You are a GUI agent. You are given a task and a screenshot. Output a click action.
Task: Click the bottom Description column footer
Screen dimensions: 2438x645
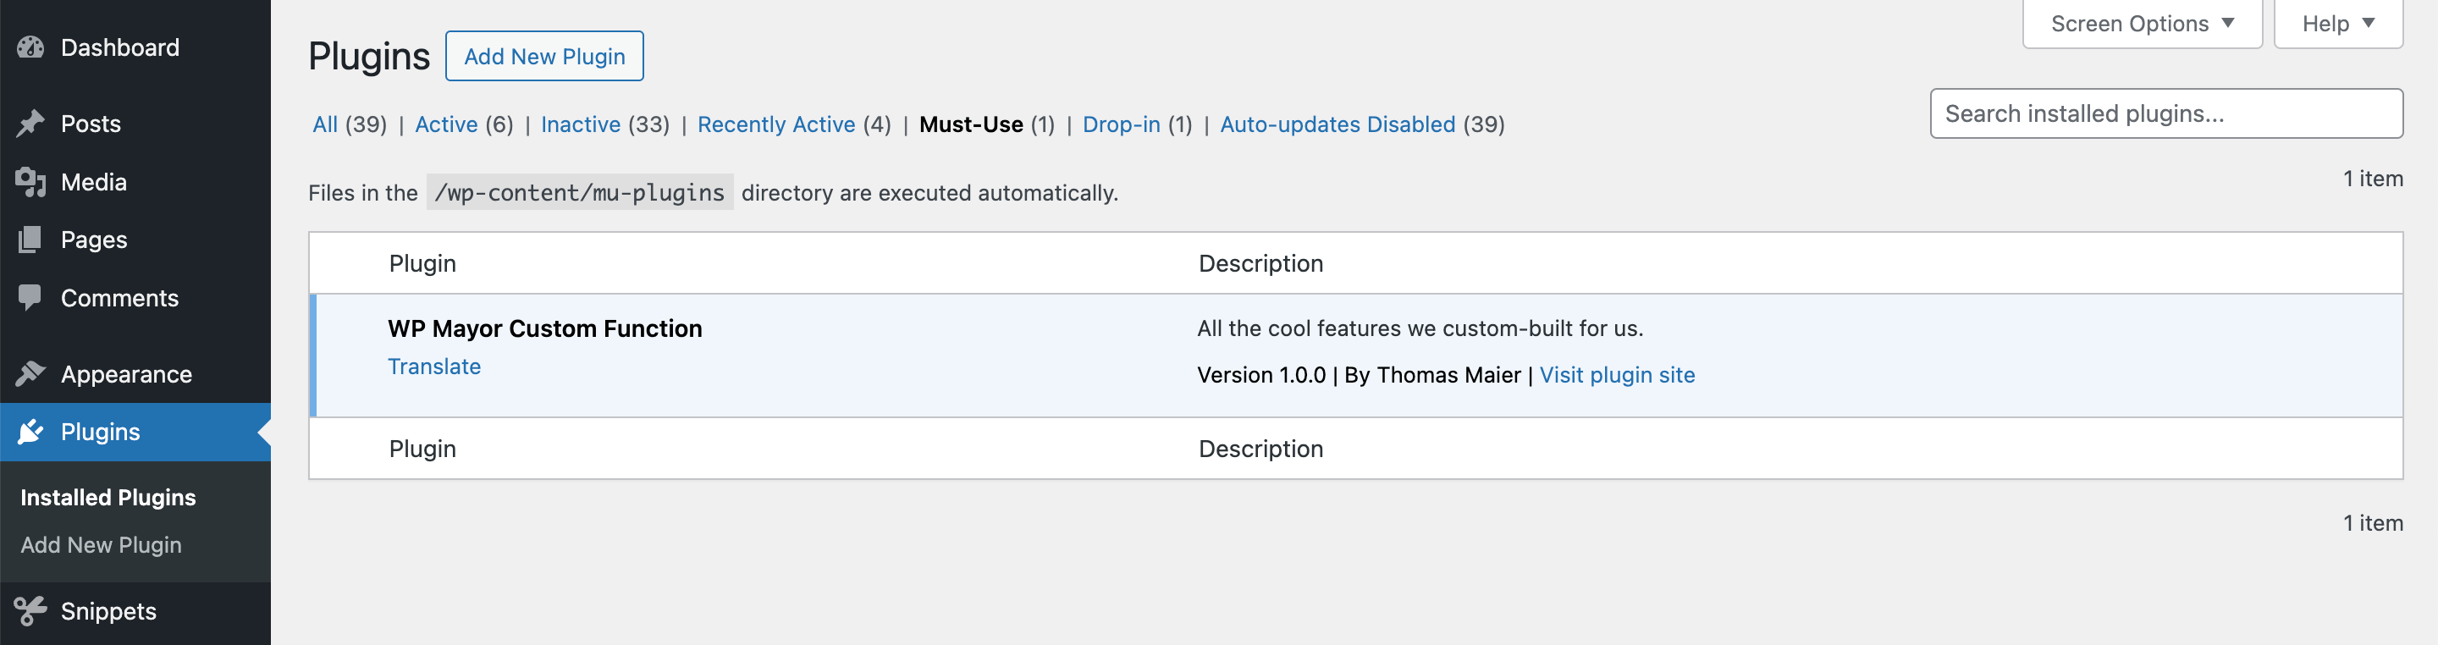pyautogui.click(x=1260, y=449)
